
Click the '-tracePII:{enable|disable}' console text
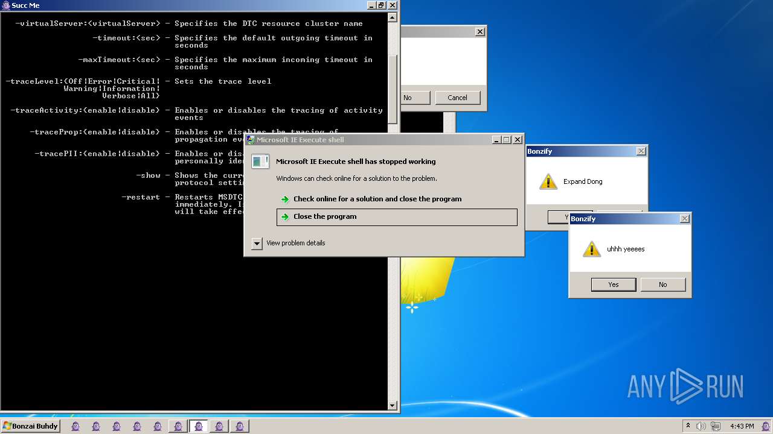click(97, 154)
